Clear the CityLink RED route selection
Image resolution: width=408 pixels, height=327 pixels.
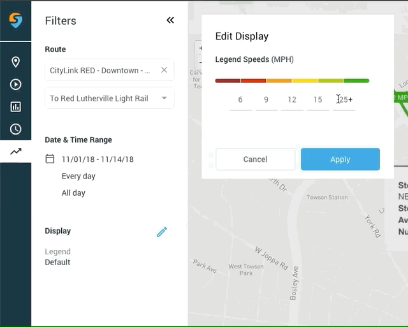tap(164, 70)
